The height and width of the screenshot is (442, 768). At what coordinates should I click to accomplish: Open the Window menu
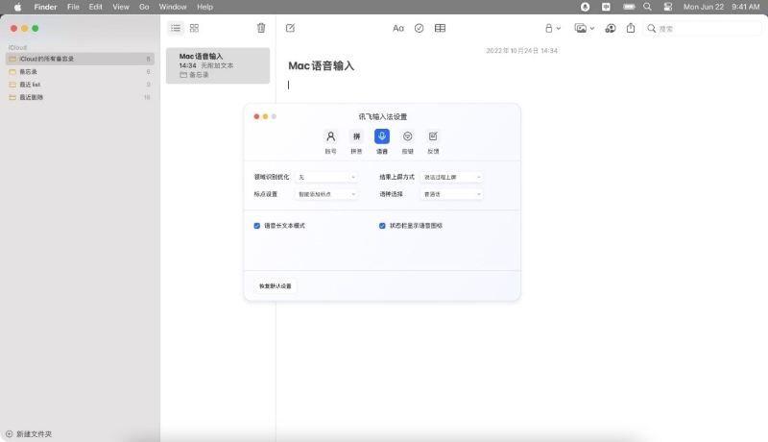tap(173, 7)
